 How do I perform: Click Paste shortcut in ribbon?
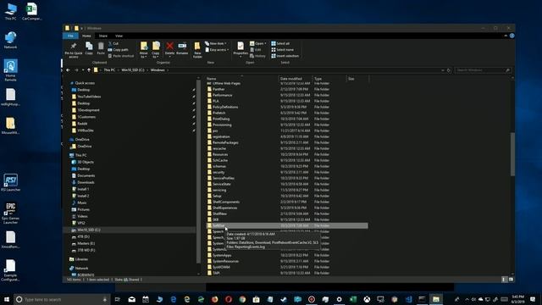point(120,56)
